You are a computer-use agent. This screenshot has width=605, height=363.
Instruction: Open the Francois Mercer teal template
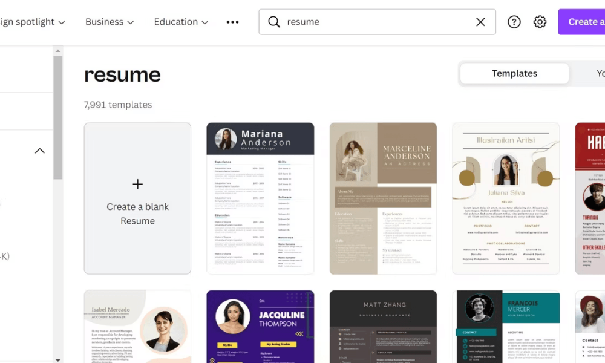(506, 327)
